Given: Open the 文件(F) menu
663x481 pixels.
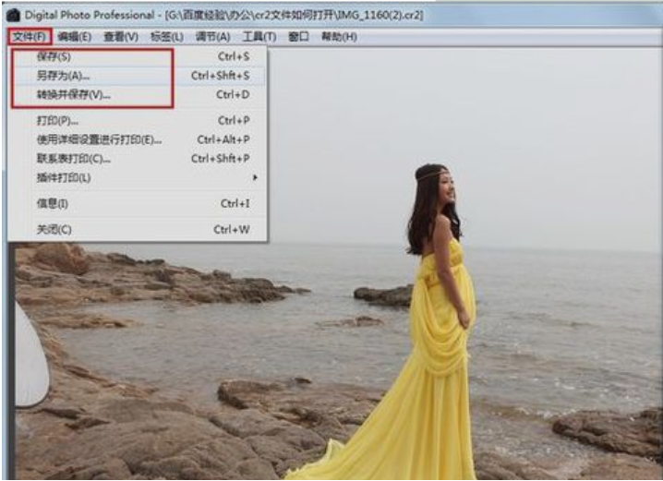Looking at the screenshot, I should click(30, 37).
